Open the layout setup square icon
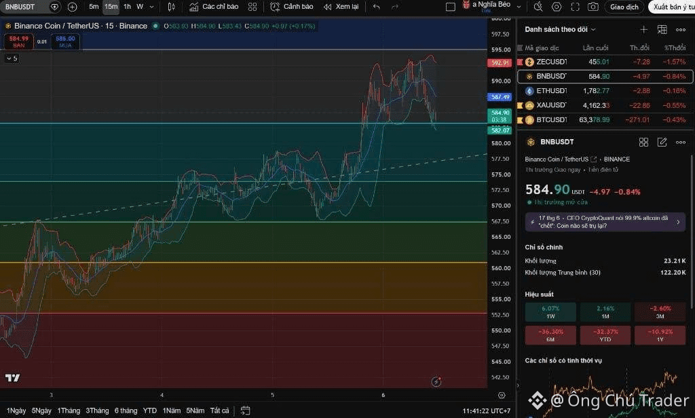Screen dimensions: 695x418 451,7
